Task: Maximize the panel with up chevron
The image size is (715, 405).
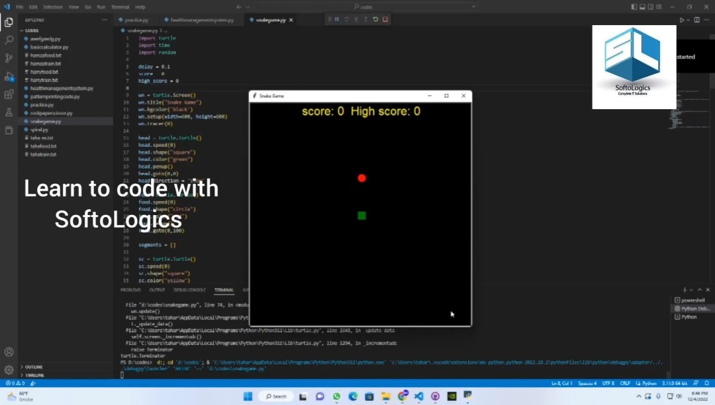Action: pyautogui.click(x=700, y=290)
